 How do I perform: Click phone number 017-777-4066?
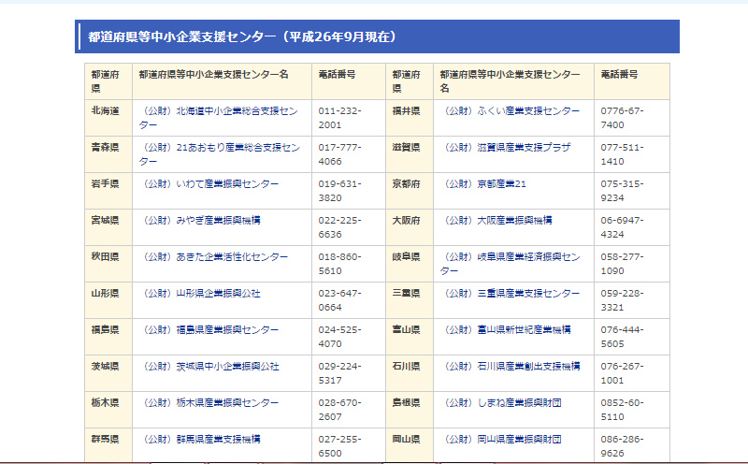coord(339,154)
